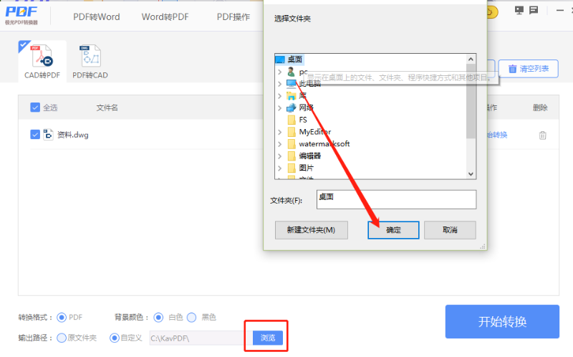
Task: Open the PDF转Word tab
Action: 97,16
